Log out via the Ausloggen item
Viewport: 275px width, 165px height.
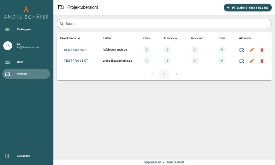coord(26,156)
